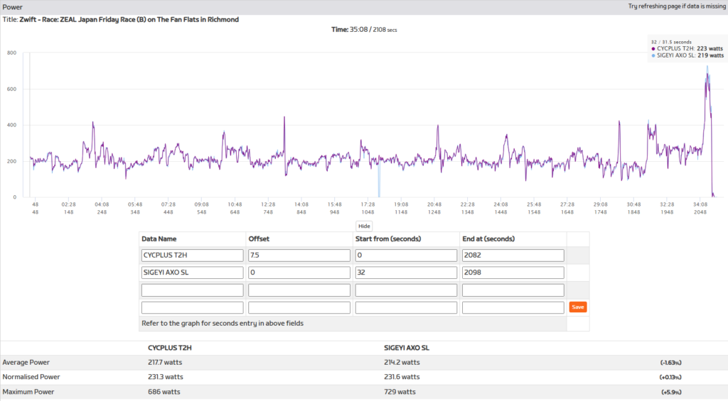The height and width of the screenshot is (401, 728).
Task: Click the empty Offset field in third row
Action: [x=299, y=290]
